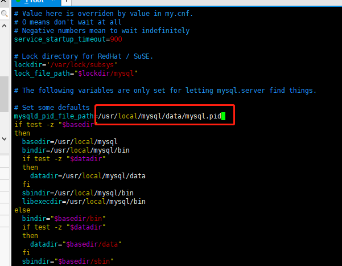The image size is (342, 266).
Task: Click the gray scrollbar thumb in side panel
Action: pos(4,94)
